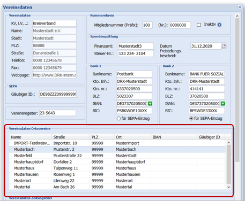This screenshot has height=201, width=245.
Task: Click the blue info icon next to Inaktiv
Action: (x=219, y=25)
